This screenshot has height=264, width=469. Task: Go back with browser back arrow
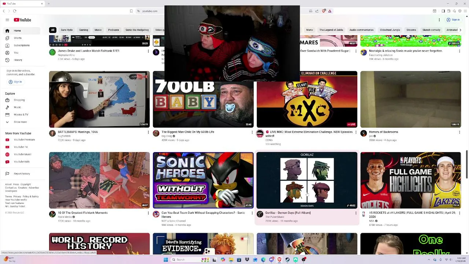tap(4, 11)
